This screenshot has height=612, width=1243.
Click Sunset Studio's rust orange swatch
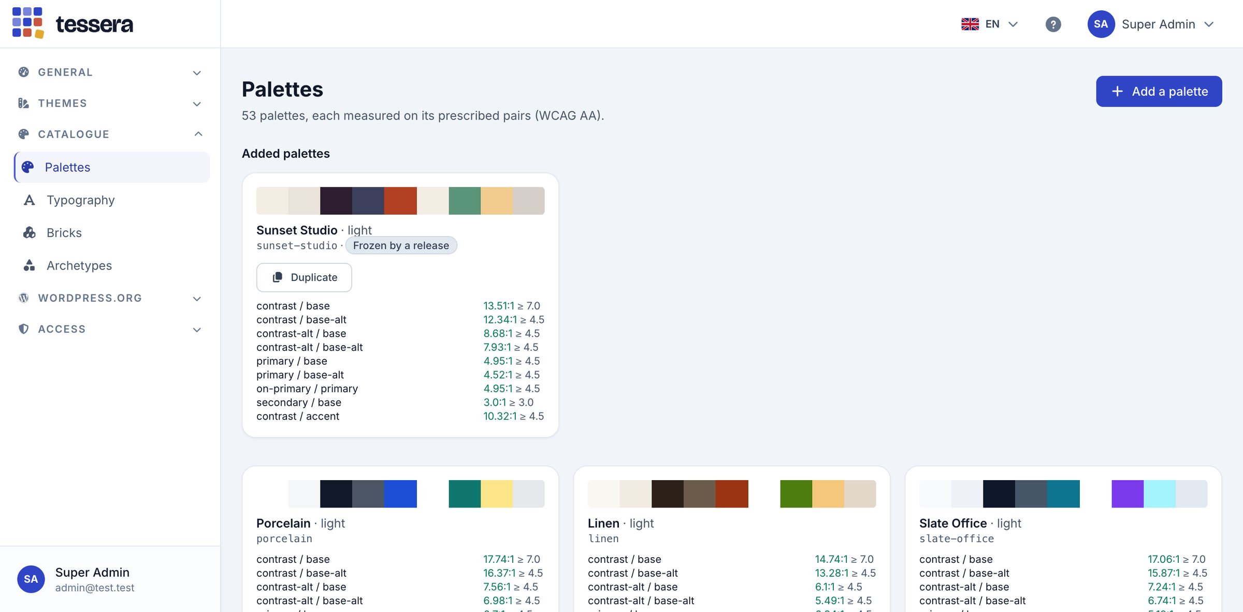400,201
